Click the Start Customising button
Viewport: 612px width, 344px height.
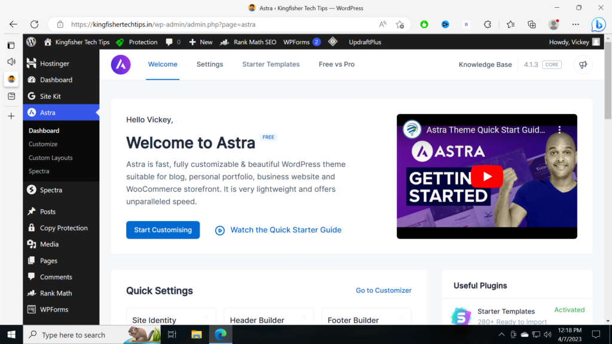[x=163, y=230]
